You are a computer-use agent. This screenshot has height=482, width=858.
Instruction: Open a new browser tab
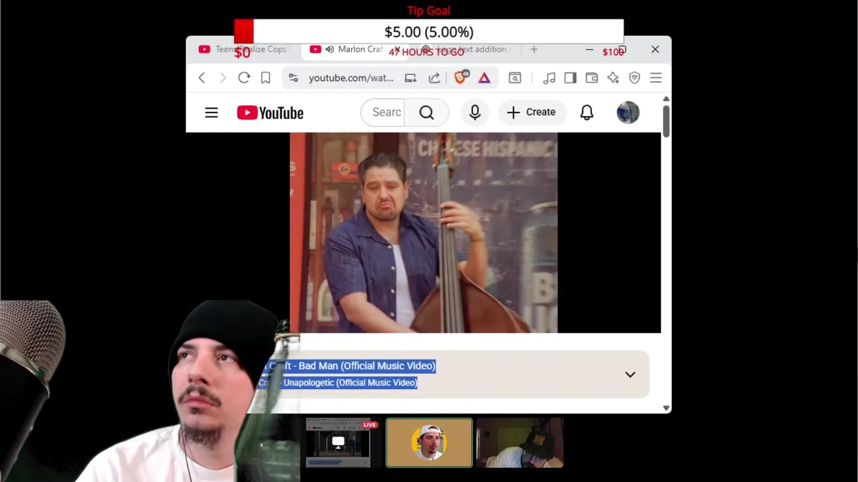click(x=534, y=50)
